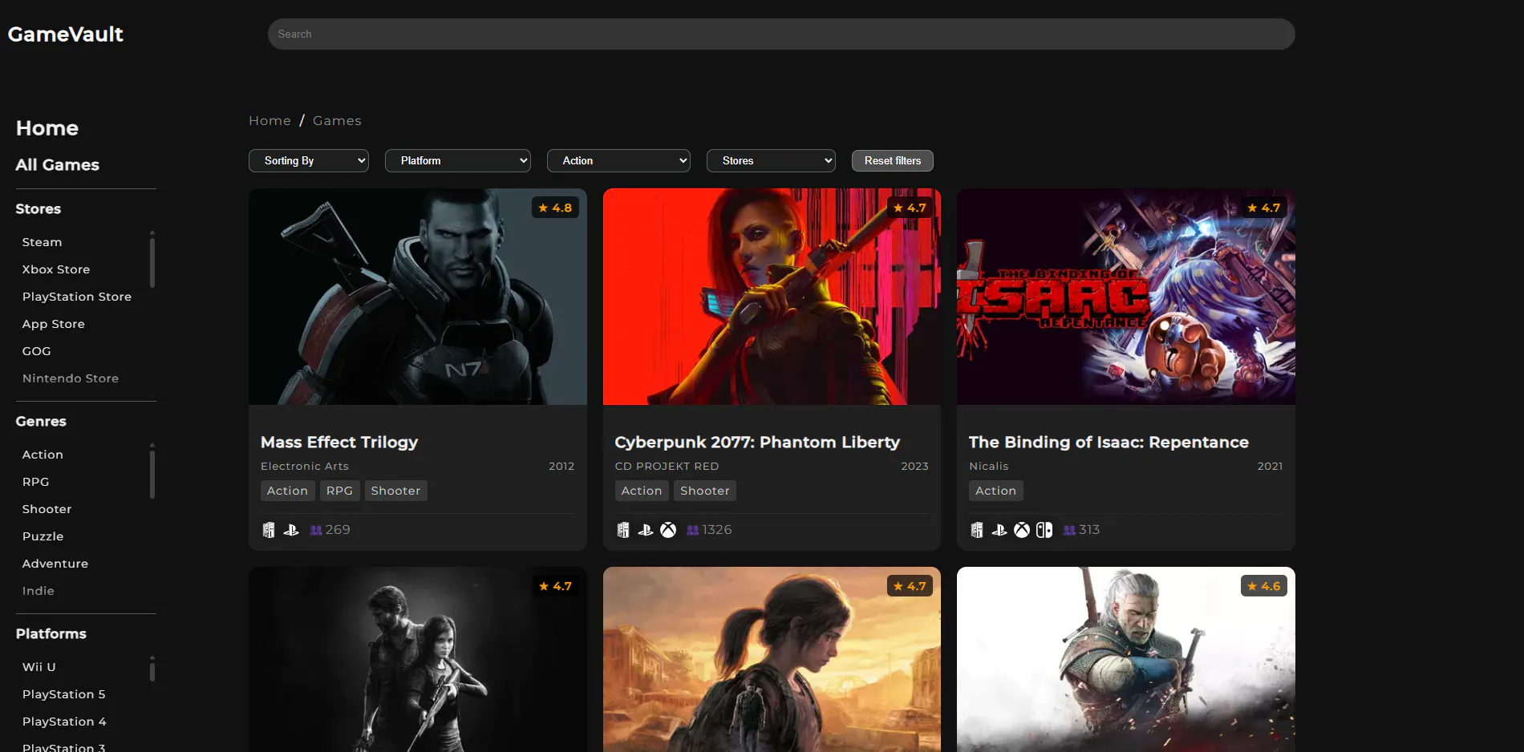Open the Sorting By dropdown
The image size is (1524, 752).
pyautogui.click(x=309, y=161)
